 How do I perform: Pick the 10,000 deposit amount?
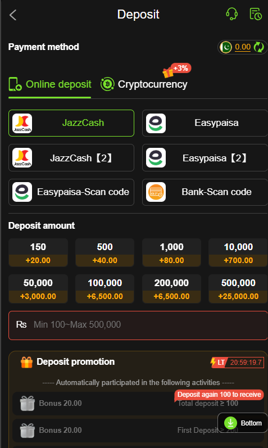tap(238, 253)
